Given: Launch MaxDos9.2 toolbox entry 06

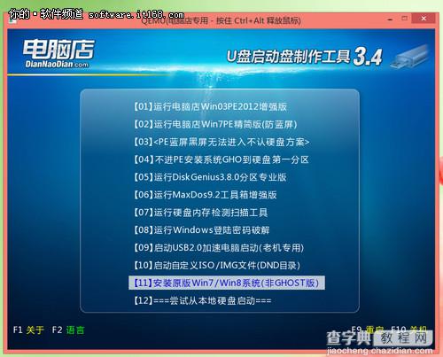Looking at the screenshot, I should [x=206, y=195].
